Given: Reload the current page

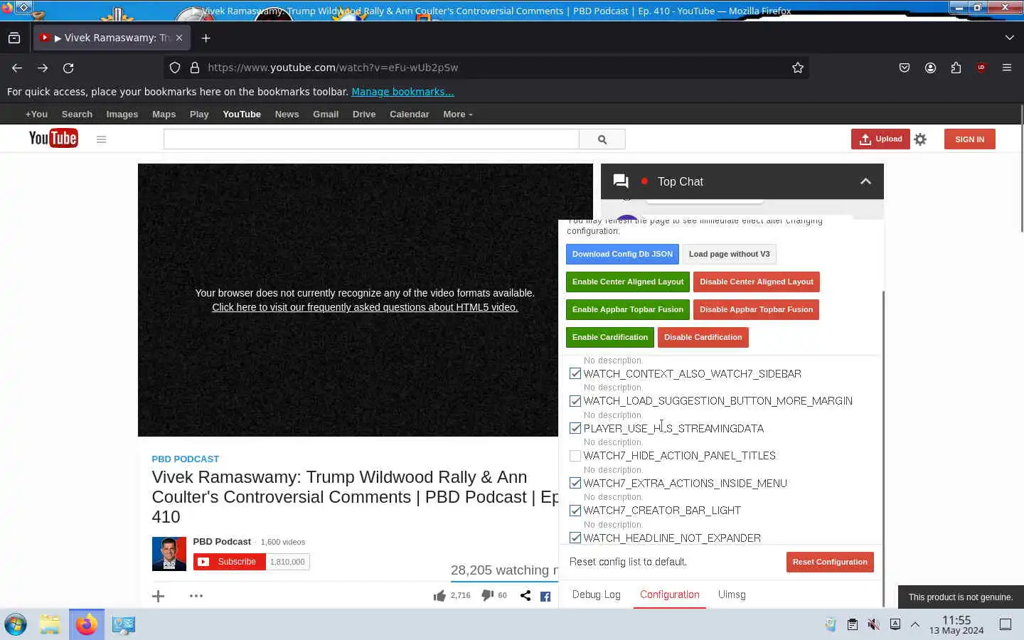Looking at the screenshot, I should click(x=68, y=68).
